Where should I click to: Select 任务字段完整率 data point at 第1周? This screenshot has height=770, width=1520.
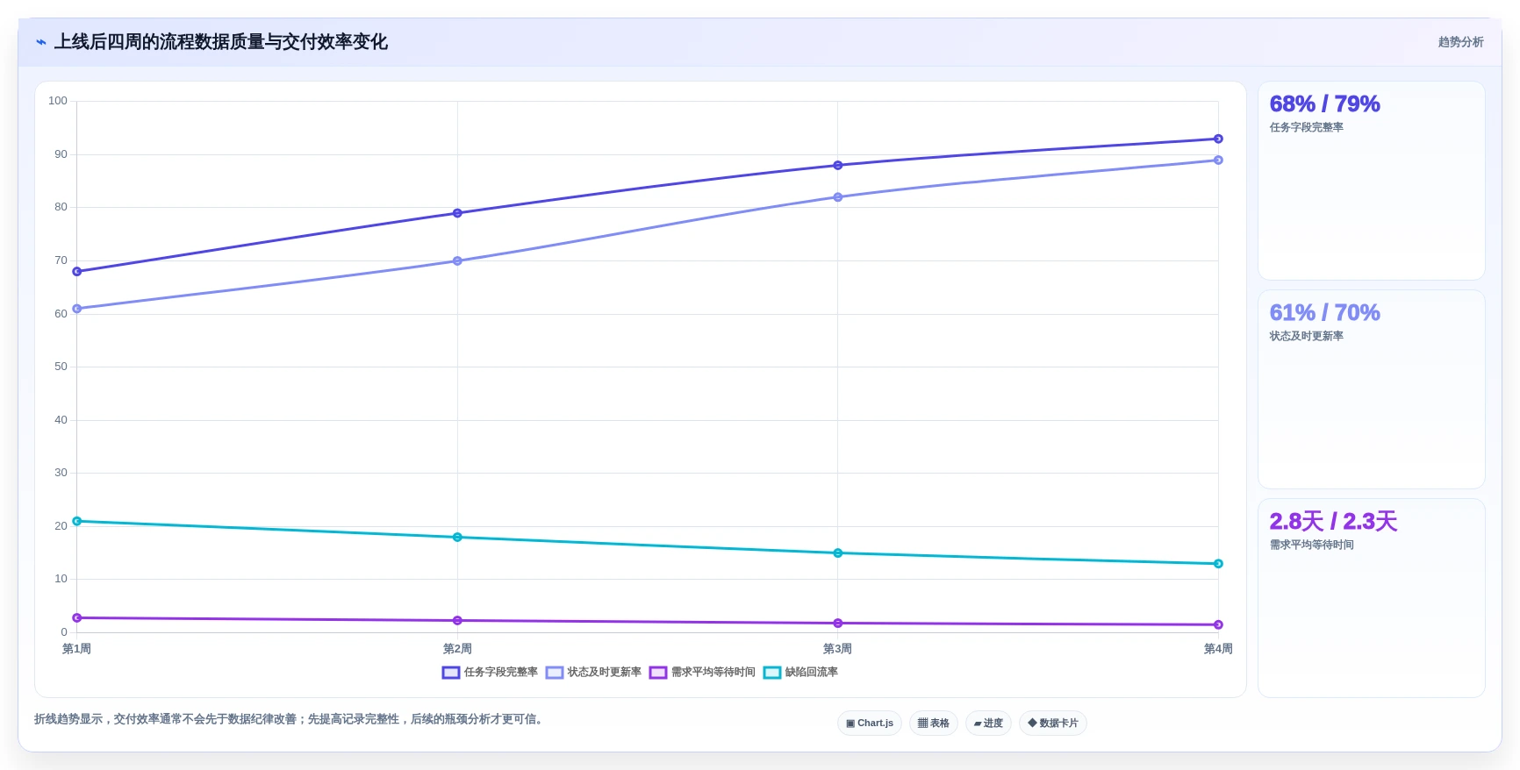[77, 272]
